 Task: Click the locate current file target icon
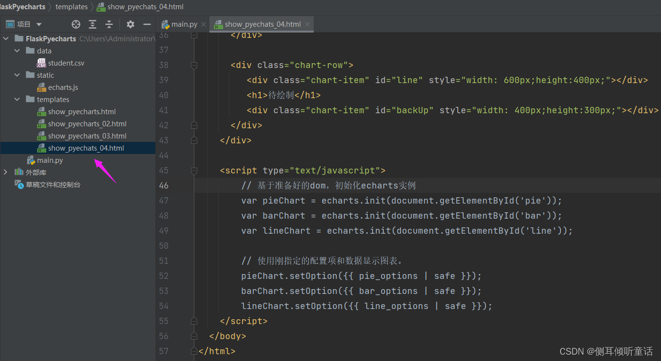pyautogui.click(x=76, y=24)
